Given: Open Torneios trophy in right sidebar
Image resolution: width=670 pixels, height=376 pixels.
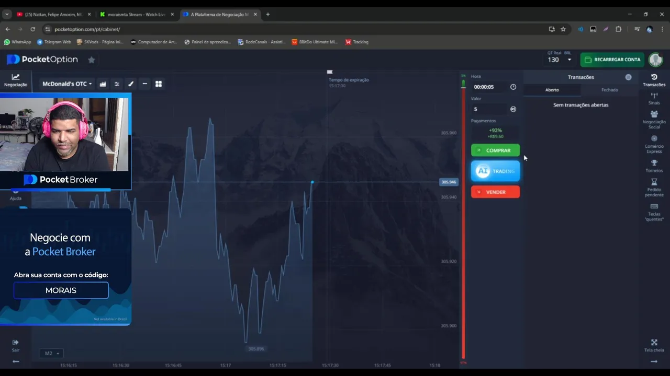Looking at the screenshot, I should pos(654,166).
